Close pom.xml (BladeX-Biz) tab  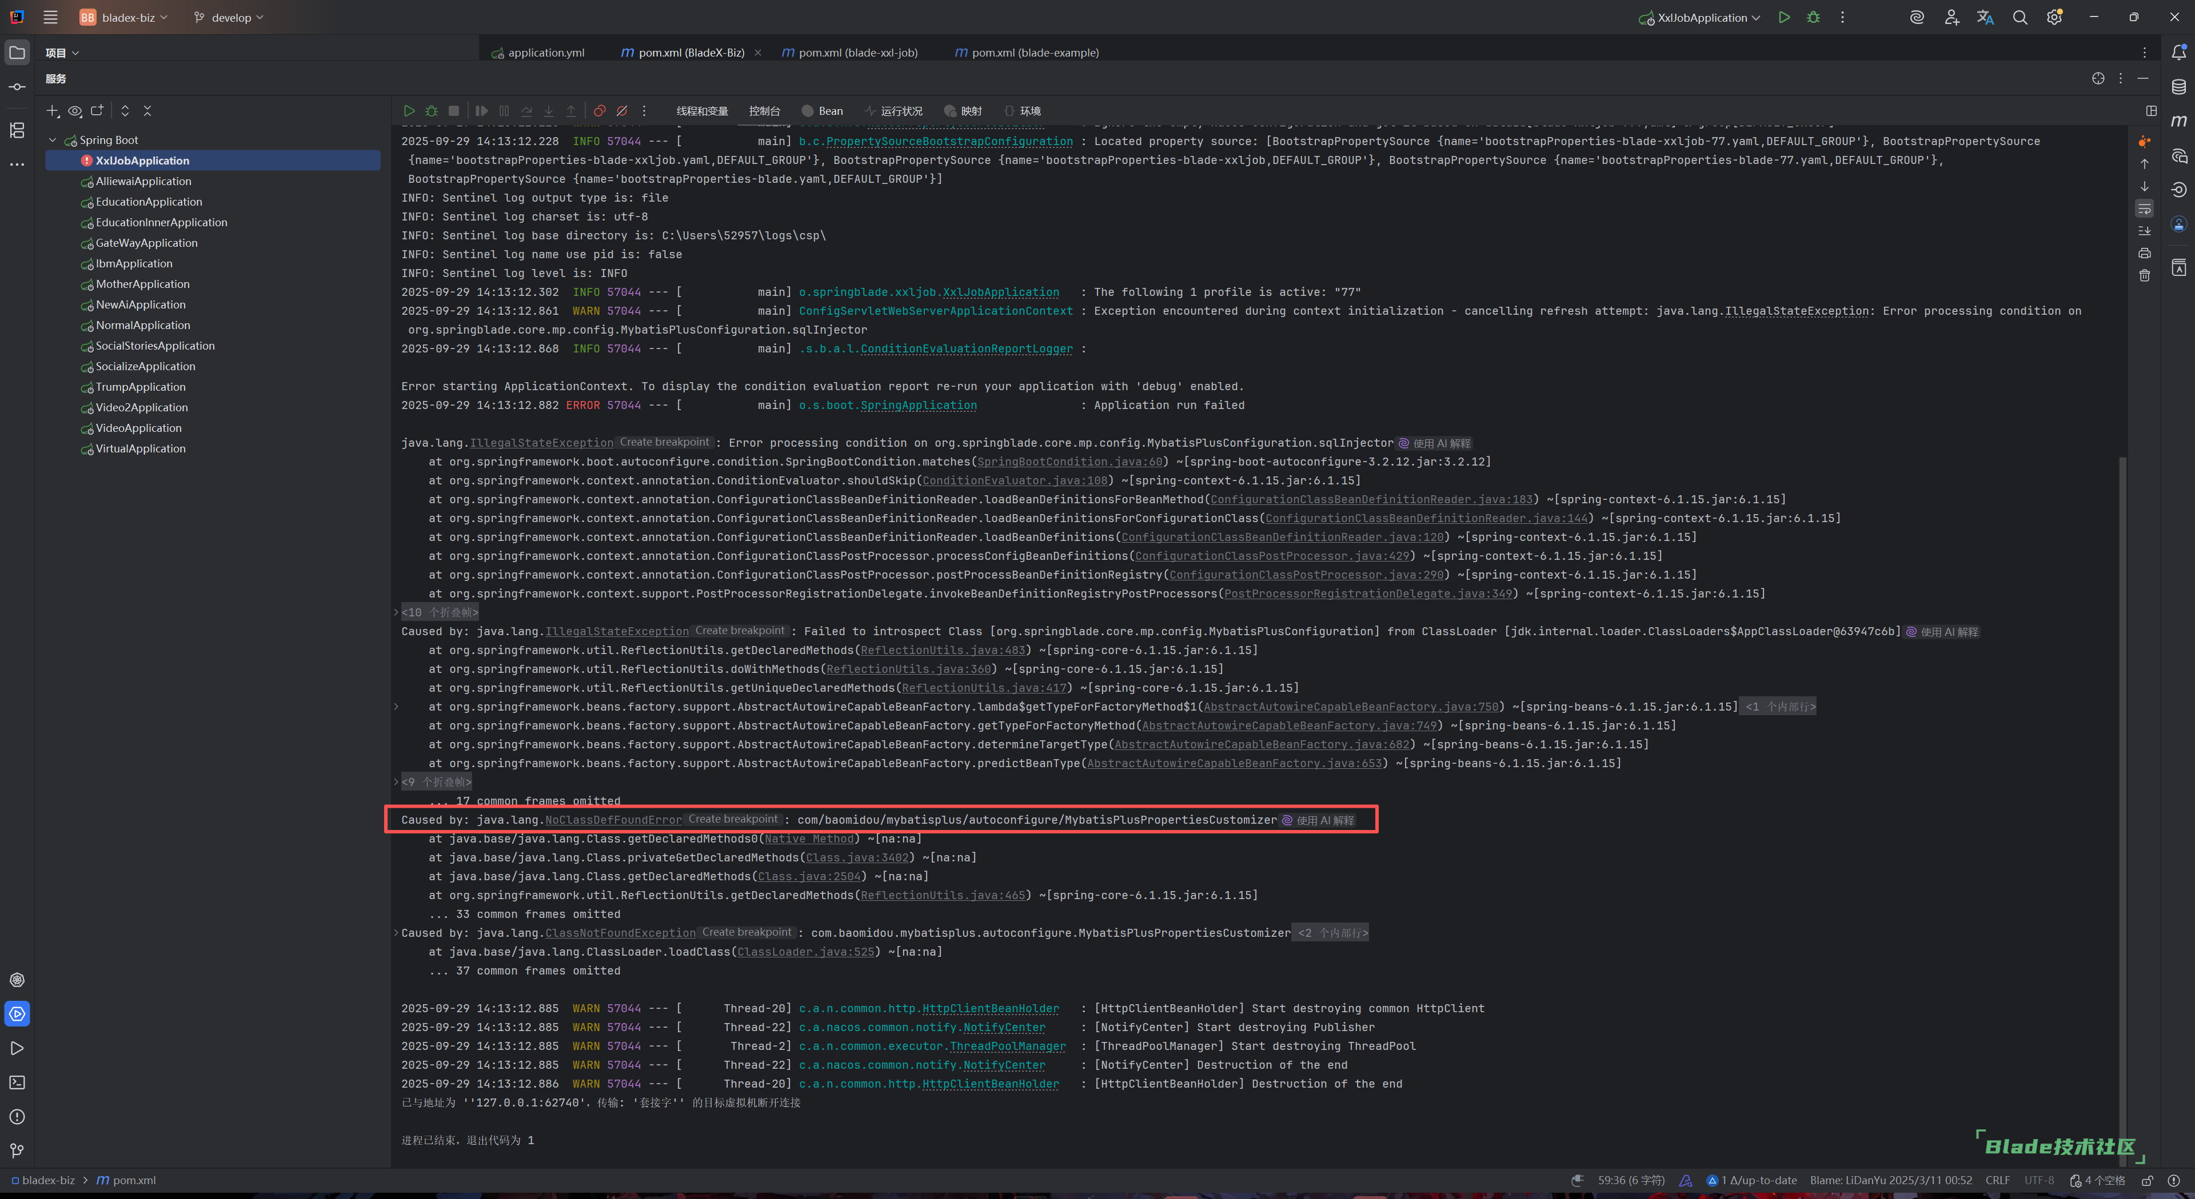[x=759, y=53]
